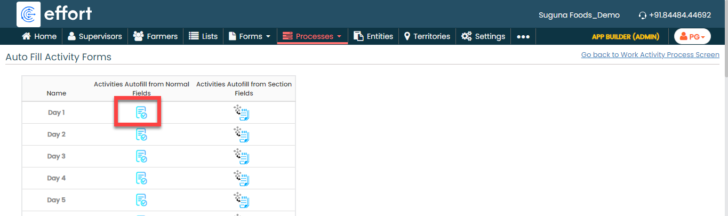Select Day 3 normal fields autofill icon
Screen dimensions: 728x216
point(141,156)
